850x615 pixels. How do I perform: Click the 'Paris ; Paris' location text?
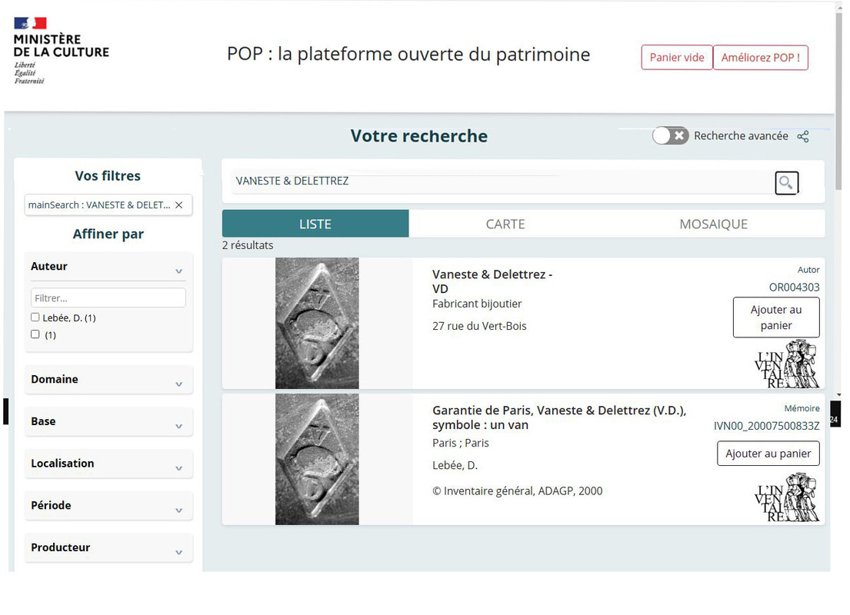pyautogui.click(x=460, y=444)
